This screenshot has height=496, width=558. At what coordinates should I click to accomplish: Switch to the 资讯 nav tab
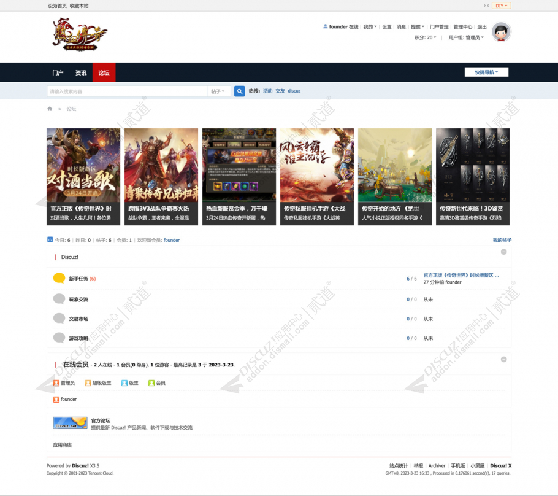coord(81,72)
